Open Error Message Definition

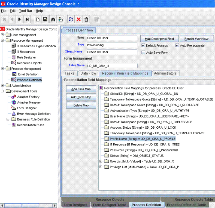click(x=34, y=114)
